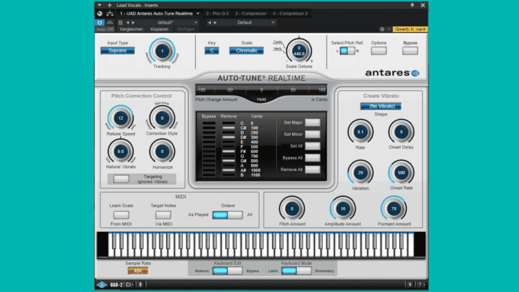Click the Onset Delay knob
The width and height of the screenshot is (519, 292).
(x=401, y=131)
